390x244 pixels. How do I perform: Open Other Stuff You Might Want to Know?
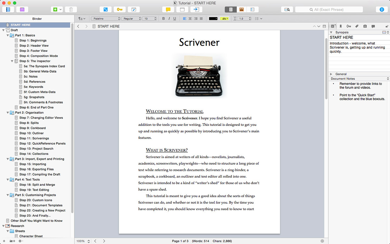pyautogui.click(x=36, y=221)
